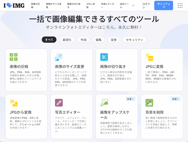Viewport: 188px width, 142px height.
Task: Open the apps grid menu icon
Action: 180,6
